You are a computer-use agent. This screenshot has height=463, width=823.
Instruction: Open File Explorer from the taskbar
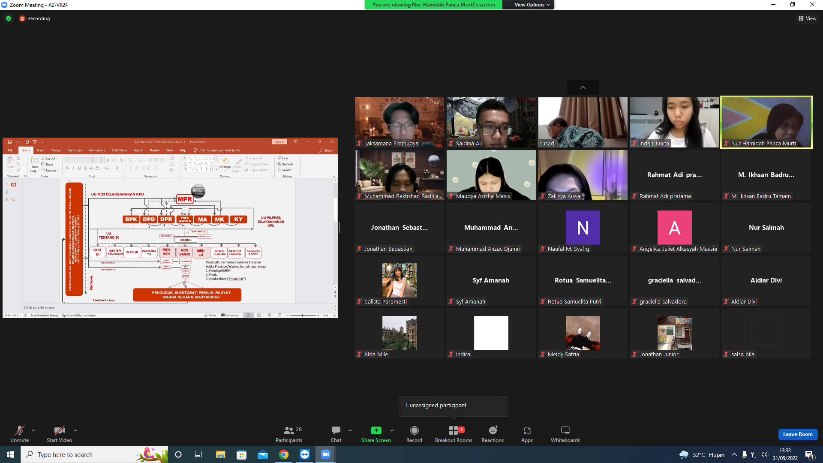[220, 454]
